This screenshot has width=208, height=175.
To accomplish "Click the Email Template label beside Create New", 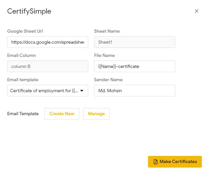I will click(x=23, y=114).
